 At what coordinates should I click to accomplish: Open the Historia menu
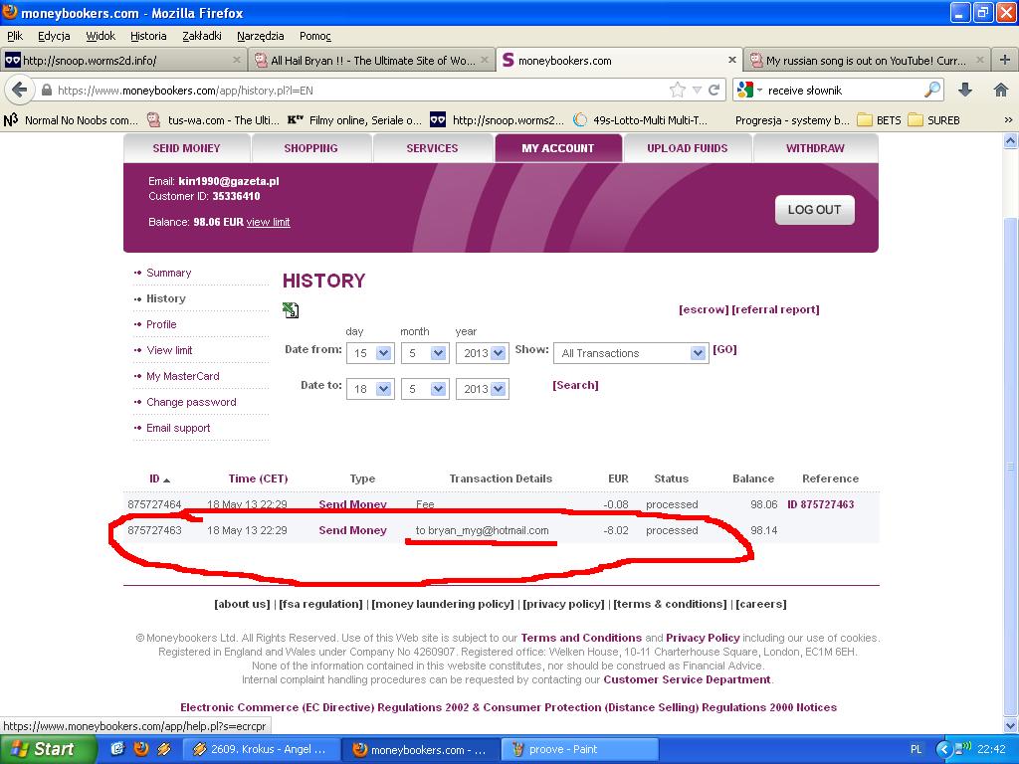tap(148, 36)
